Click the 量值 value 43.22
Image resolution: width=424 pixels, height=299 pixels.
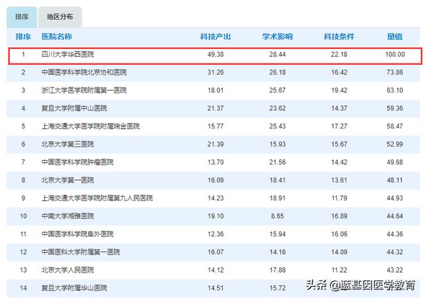pos(395,270)
